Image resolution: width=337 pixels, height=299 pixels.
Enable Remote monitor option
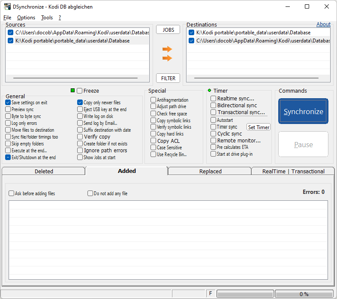(x=213, y=140)
